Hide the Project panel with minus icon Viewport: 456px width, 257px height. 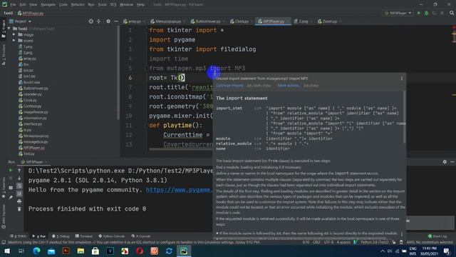click(x=115, y=21)
